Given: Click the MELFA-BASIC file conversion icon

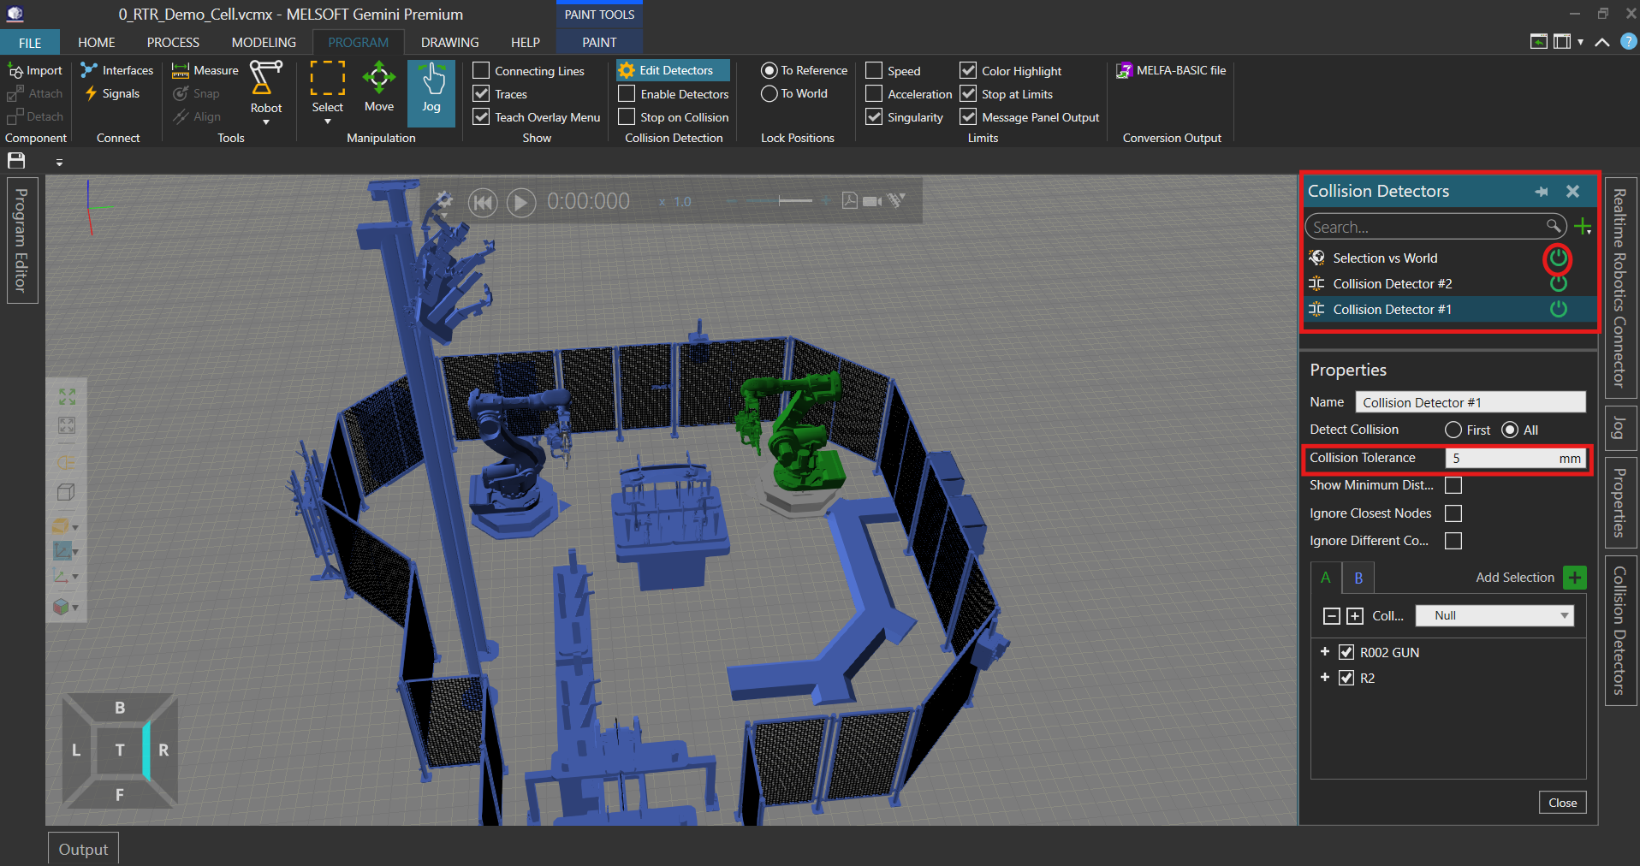Looking at the screenshot, I should click(1125, 70).
